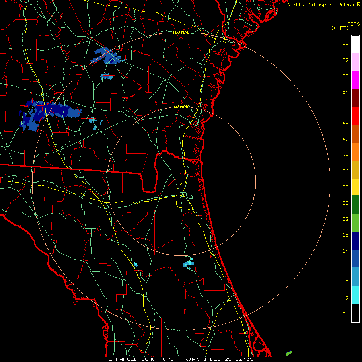
Task: Click the 30 scale value
Action: (346, 187)
